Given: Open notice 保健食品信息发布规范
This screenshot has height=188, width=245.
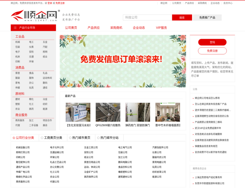Looking at the screenshot, I should (x=206, y=146).
